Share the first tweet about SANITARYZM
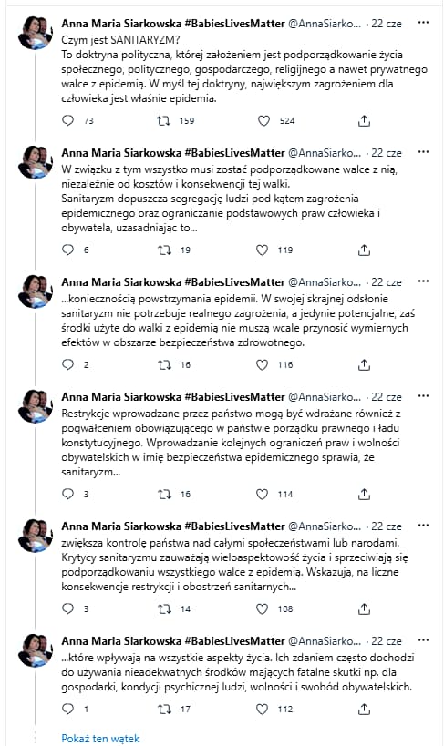The height and width of the screenshot is (746, 444). point(364,121)
